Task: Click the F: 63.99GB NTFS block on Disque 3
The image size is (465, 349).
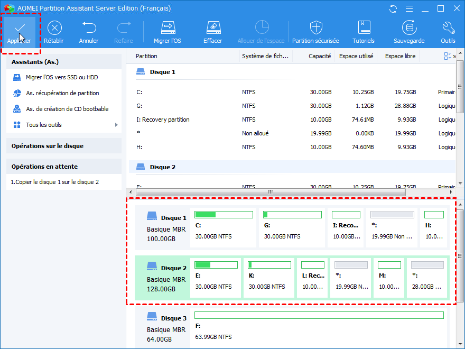Action: coord(319,328)
